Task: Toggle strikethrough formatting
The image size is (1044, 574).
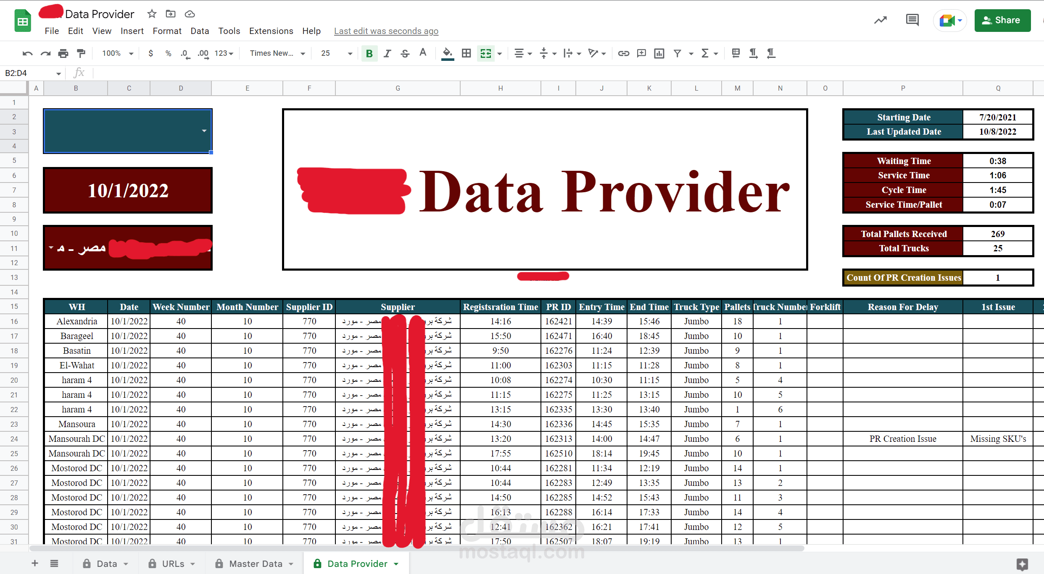Action: point(405,53)
